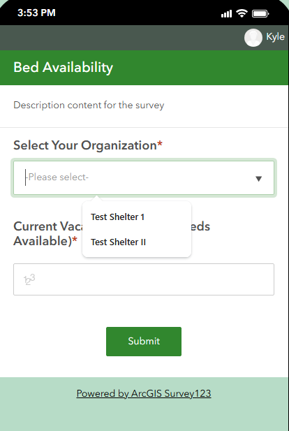The image size is (289, 431).
Task: Click the cellular signal strength icon
Action: click(226, 13)
